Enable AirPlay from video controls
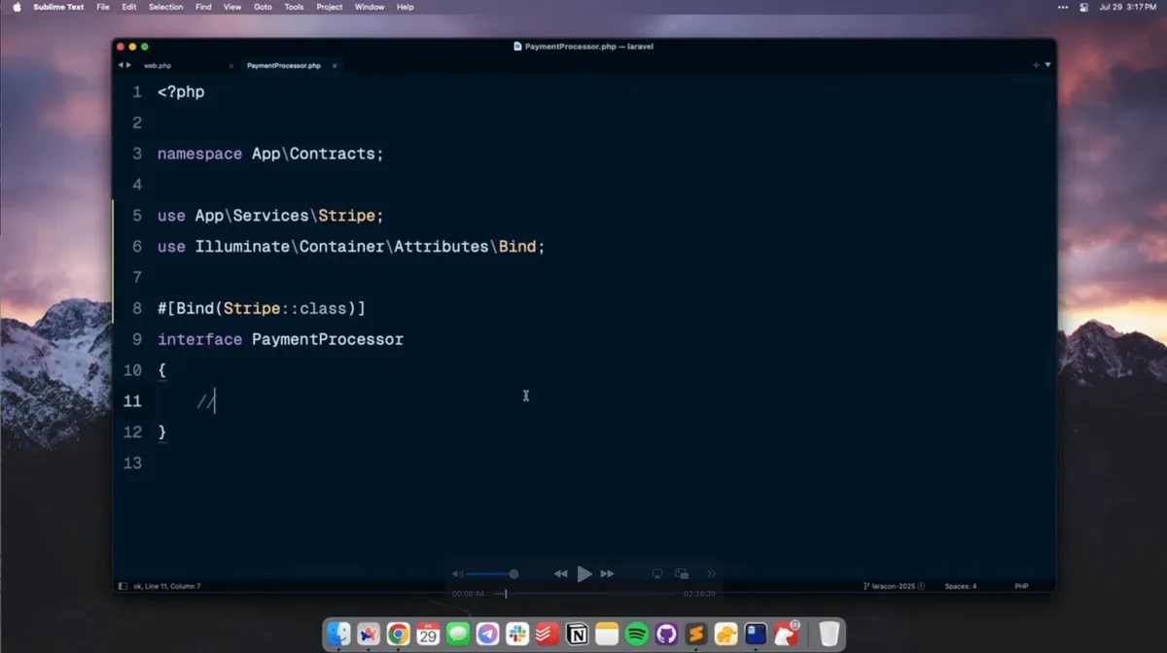The width and height of the screenshot is (1167, 653). (657, 573)
